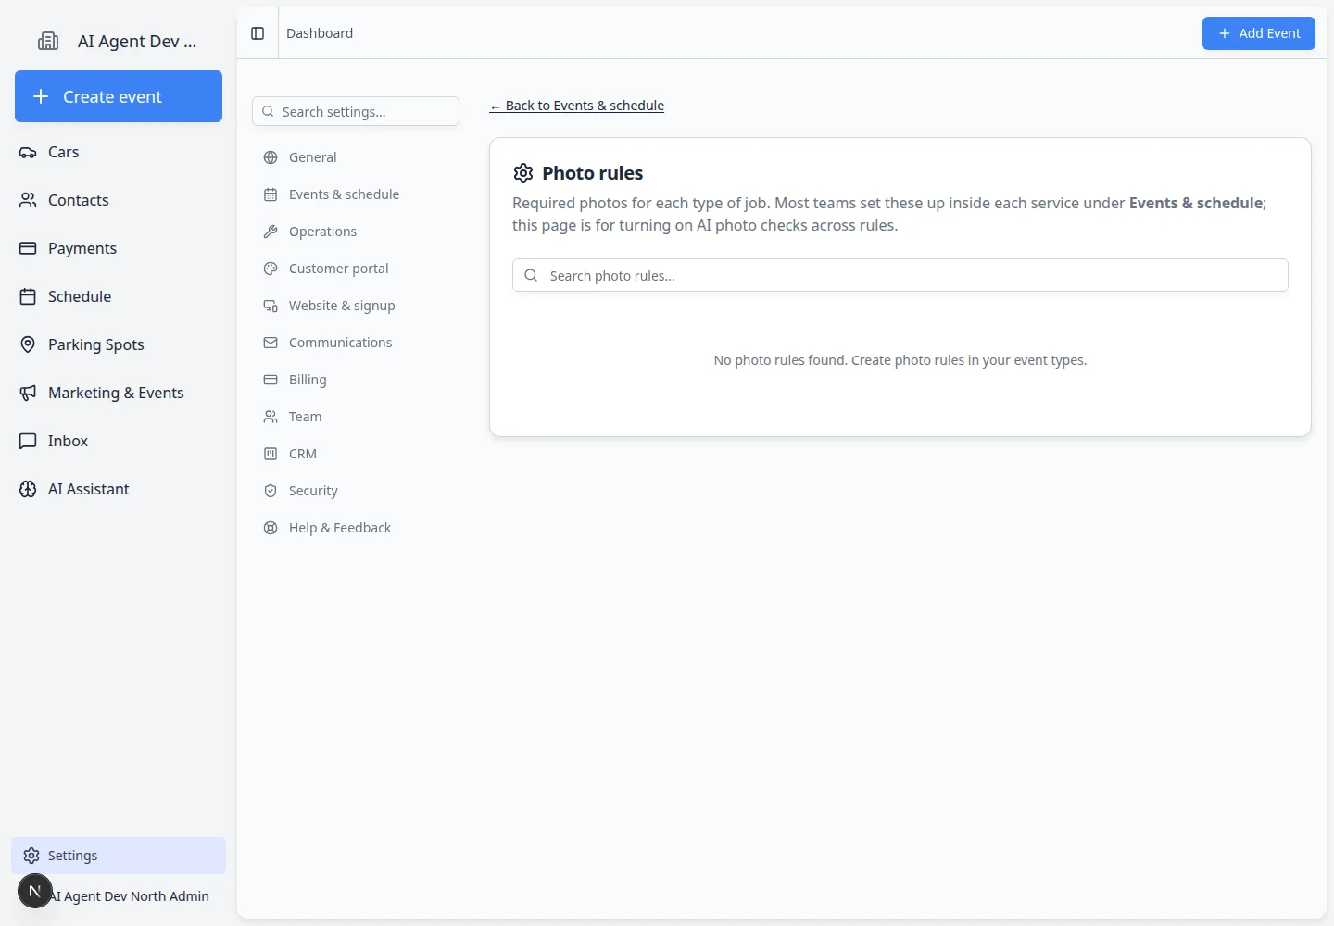The height and width of the screenshot is (926, 1334).
Task: Click the Contacts people icon
Action: point(28,200)
